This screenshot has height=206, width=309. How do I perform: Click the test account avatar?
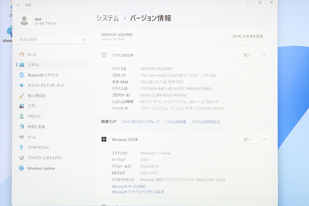click(x=24, y=21)
